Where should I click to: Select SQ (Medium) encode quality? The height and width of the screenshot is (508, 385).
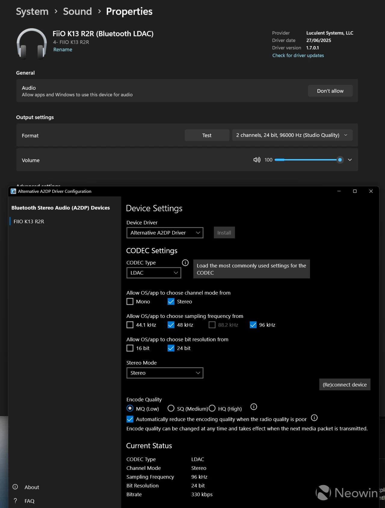171,409
